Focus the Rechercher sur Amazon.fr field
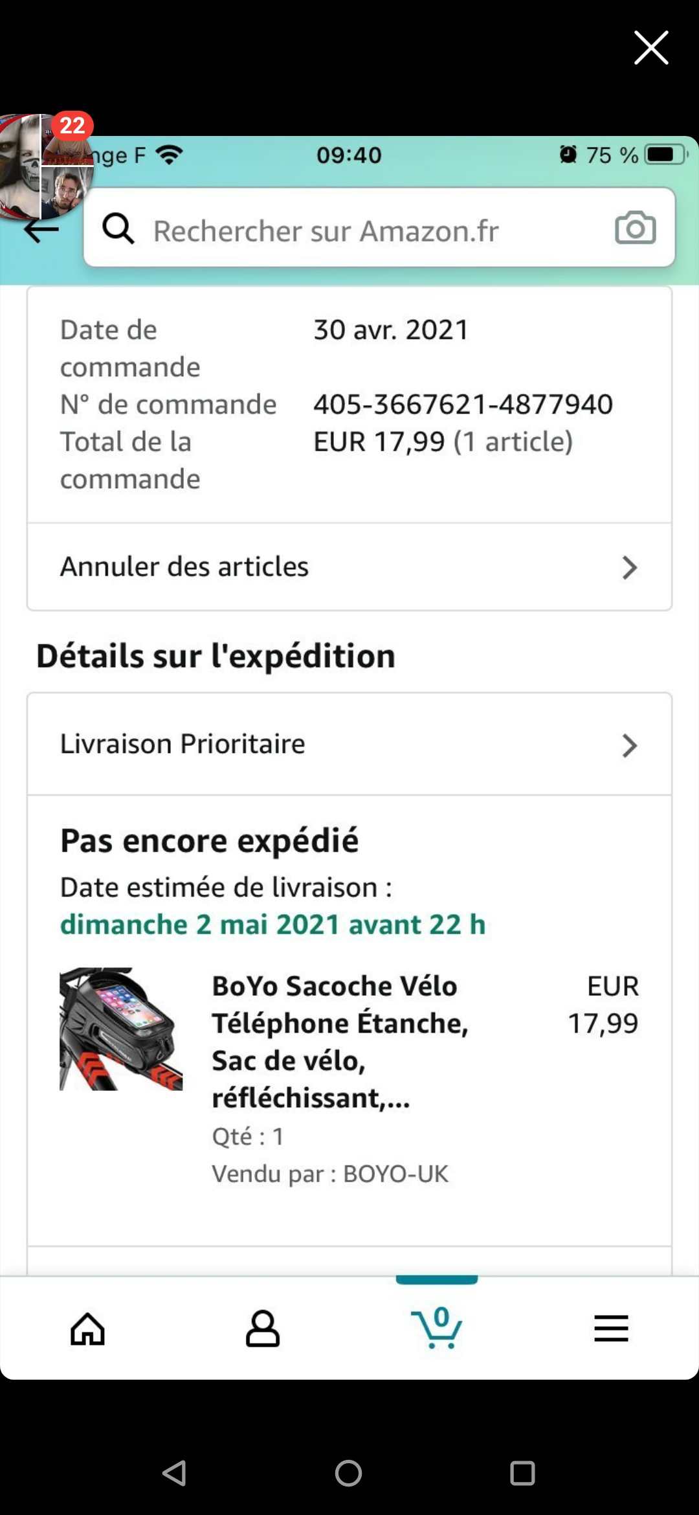 (x=362, y=230)
